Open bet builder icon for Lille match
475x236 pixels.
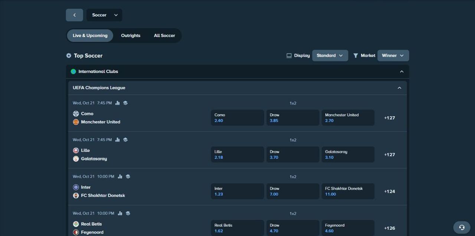(125, 139)
